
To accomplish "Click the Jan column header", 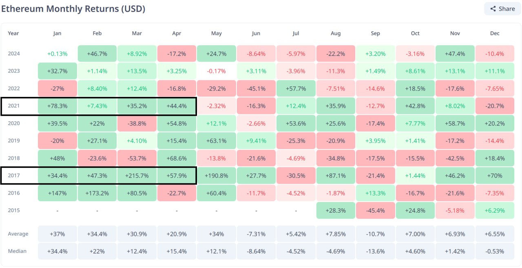I will click(x=57, y=33).
